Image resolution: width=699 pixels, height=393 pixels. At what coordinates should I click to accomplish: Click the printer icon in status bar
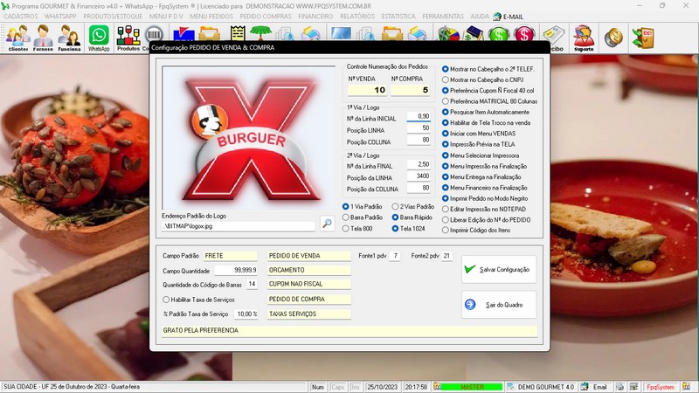click(620, 387)
